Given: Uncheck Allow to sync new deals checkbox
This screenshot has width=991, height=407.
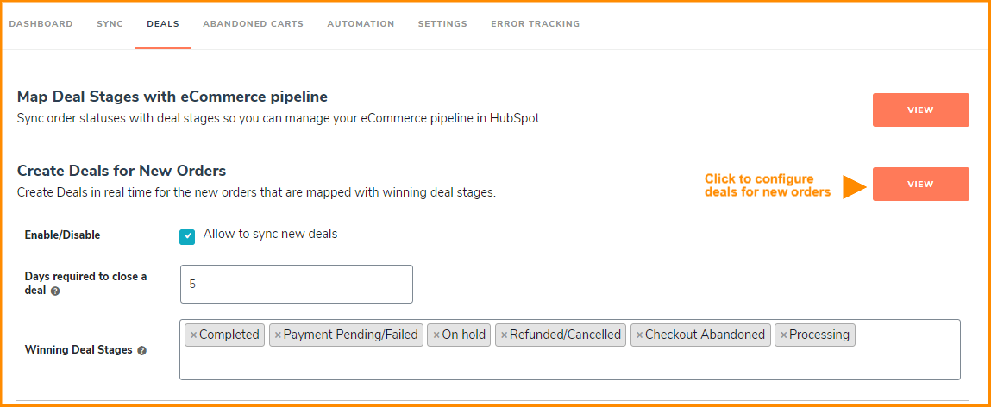Looking at the screenshot, I should tap(187, 236).
